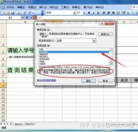Open the 有关该函数的帮助 help link
The image size is (138, 132).
click(47, 80)
